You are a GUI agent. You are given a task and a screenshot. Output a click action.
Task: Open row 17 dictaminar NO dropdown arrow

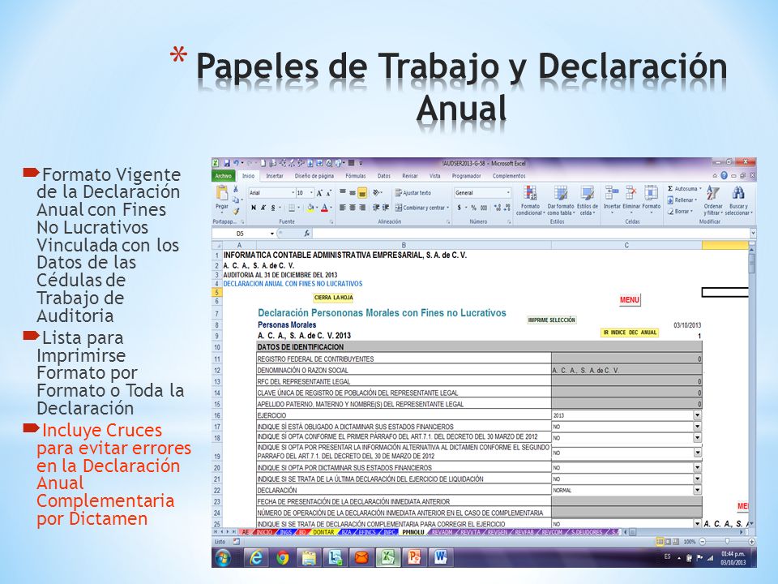click(x=697, y=427)
